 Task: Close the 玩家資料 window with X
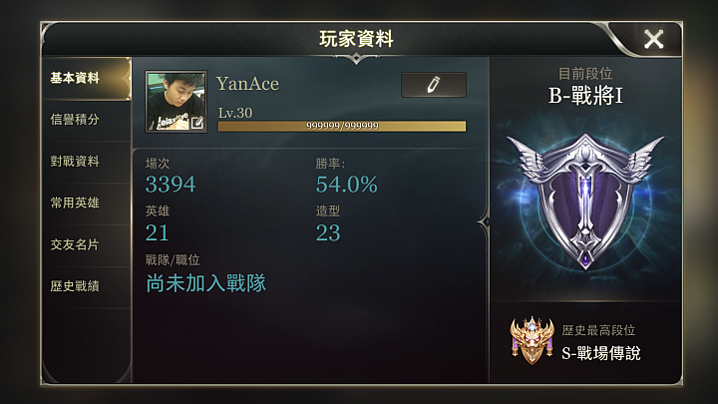(653, 39)
